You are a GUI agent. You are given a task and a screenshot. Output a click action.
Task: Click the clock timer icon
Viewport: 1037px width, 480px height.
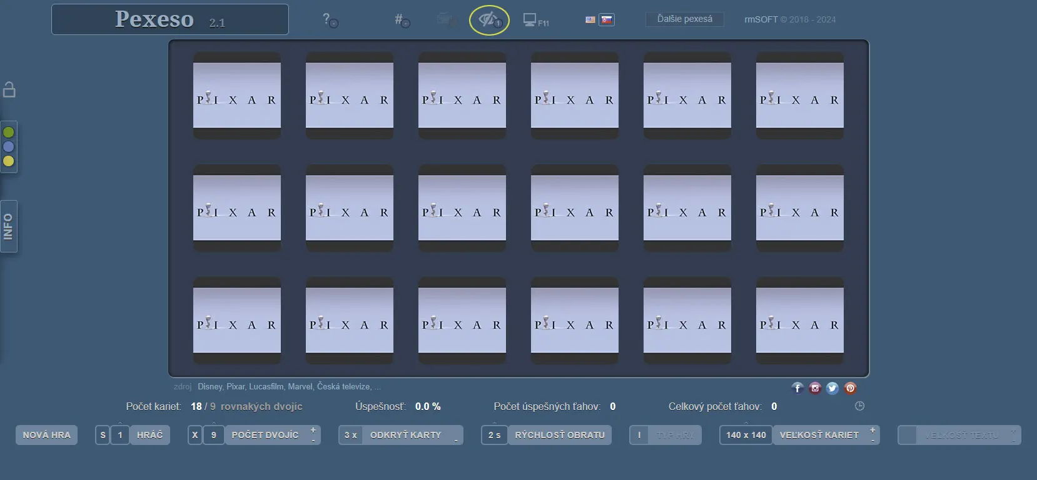[x=859, y=406]
